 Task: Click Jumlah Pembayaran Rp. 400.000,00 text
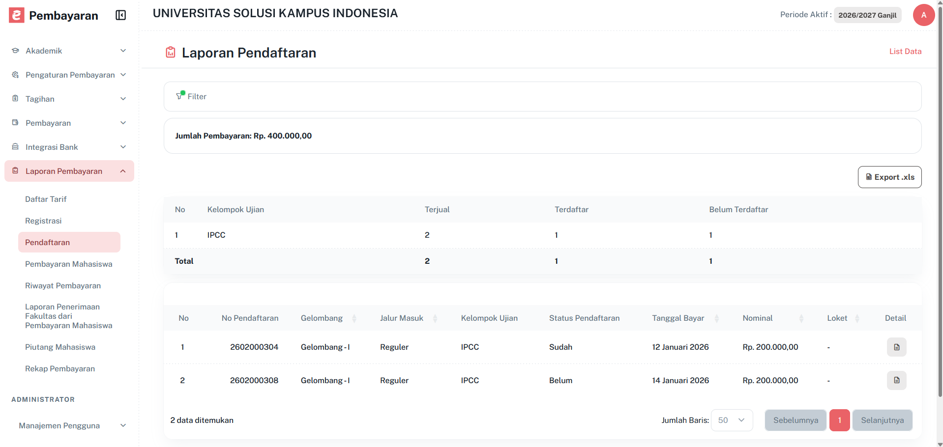point(243,136)
